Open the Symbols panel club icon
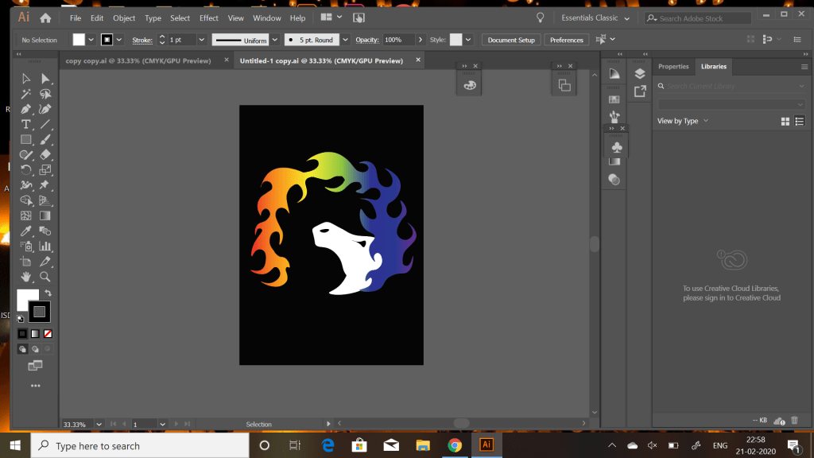Viewport: 814px width, 458px height. pyautogui.click(x=617, y=147)
